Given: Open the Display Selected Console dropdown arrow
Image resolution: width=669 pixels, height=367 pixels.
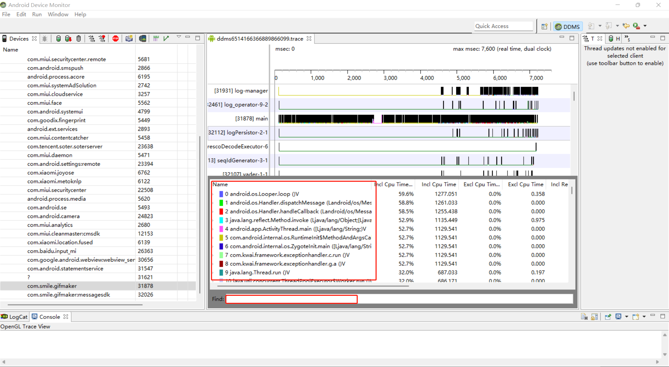Looking at the screenshot, I should (626, 317).
